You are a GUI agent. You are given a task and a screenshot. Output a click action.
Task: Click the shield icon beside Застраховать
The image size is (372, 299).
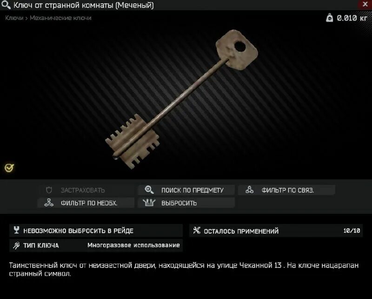pyautogui.click(x=49, y=190)
